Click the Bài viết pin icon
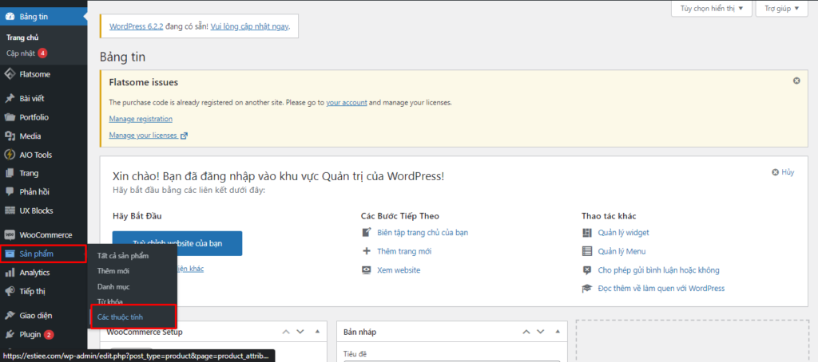This screenshot has width=818, height=362. 10,98
